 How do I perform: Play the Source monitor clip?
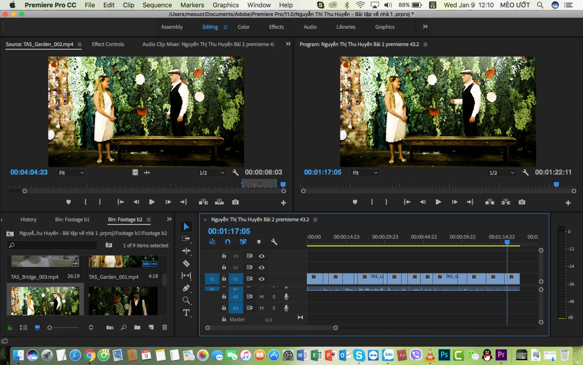pos(152,202)
